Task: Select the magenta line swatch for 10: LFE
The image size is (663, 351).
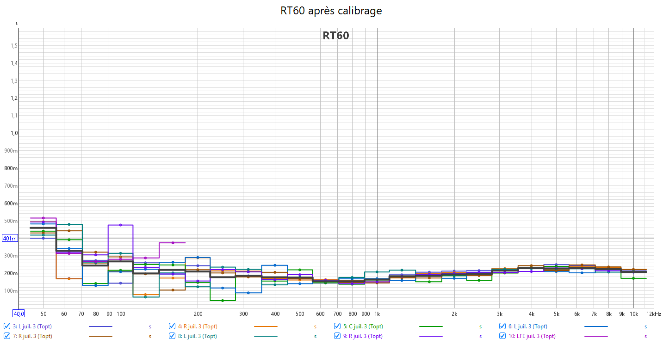Action: (x=596, y=336)
